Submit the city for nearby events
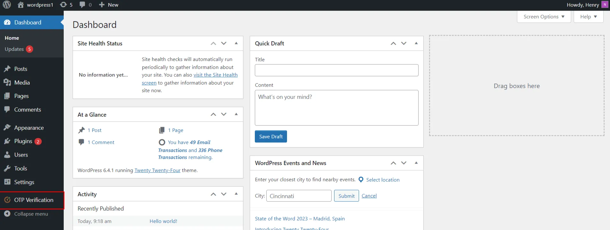Screen dimensions: 610x230 (x=347, y=196)
